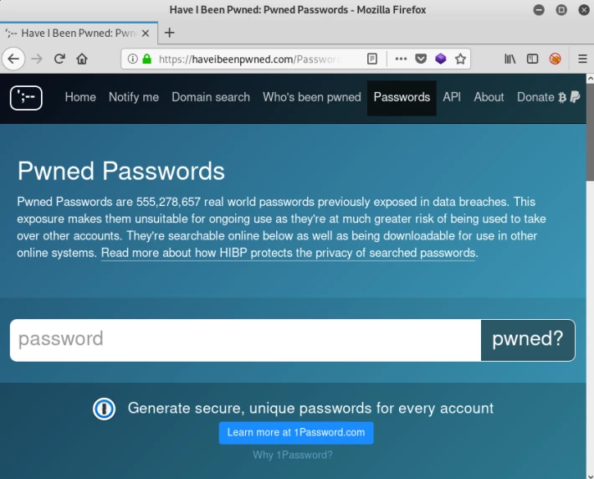This screenshot has width=594, height=479.
Task: Open the API nav item
Action: pyautogui.click(x=452, y=97)
